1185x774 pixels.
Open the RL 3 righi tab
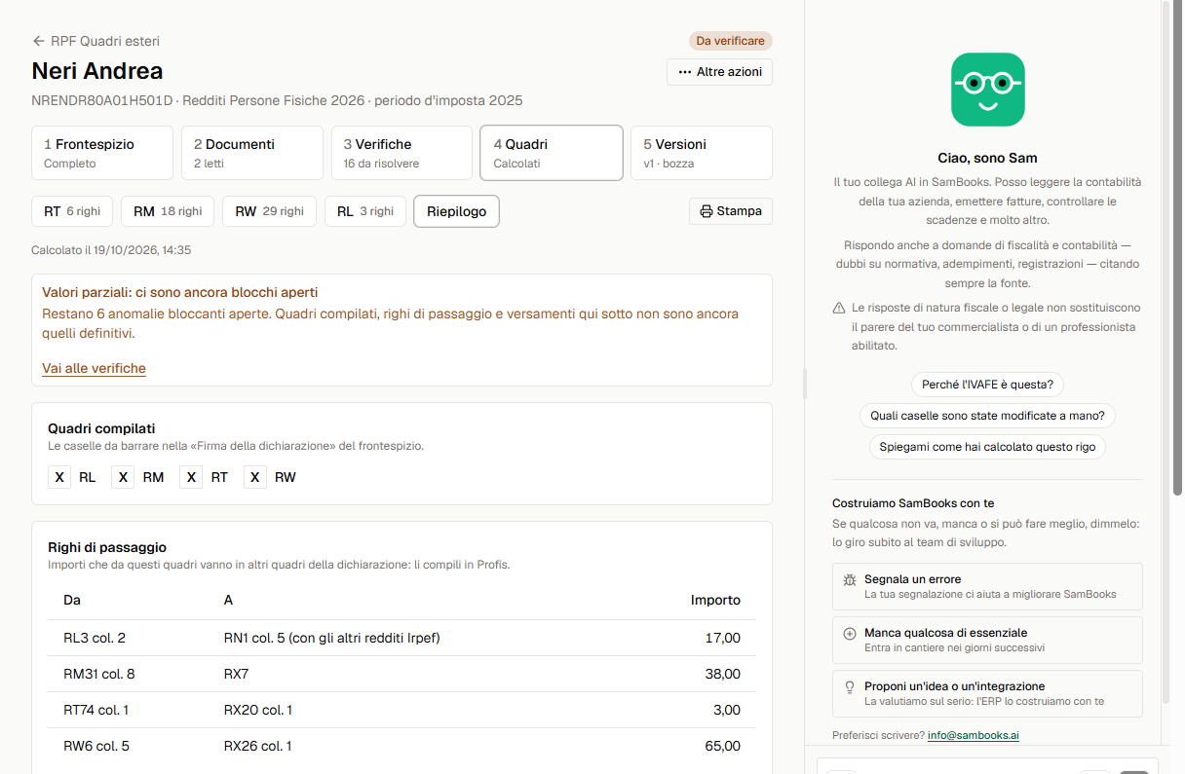pyautogui.click(x=365, y=211)
